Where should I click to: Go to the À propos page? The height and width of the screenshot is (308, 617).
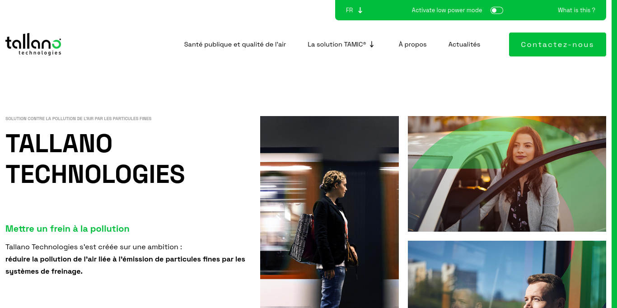(412, 44)
